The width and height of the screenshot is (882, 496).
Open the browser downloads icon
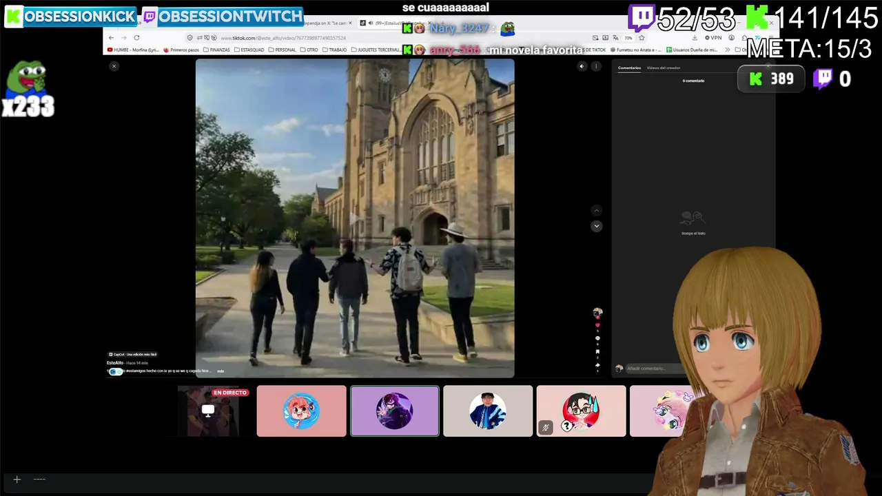694,38
